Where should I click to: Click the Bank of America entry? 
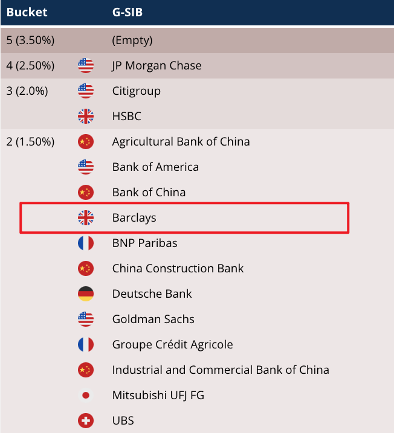pos(155,167)
